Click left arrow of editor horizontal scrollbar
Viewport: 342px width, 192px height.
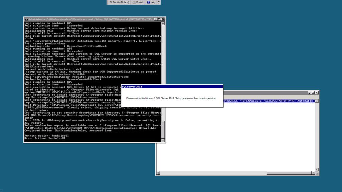[158, 173]
